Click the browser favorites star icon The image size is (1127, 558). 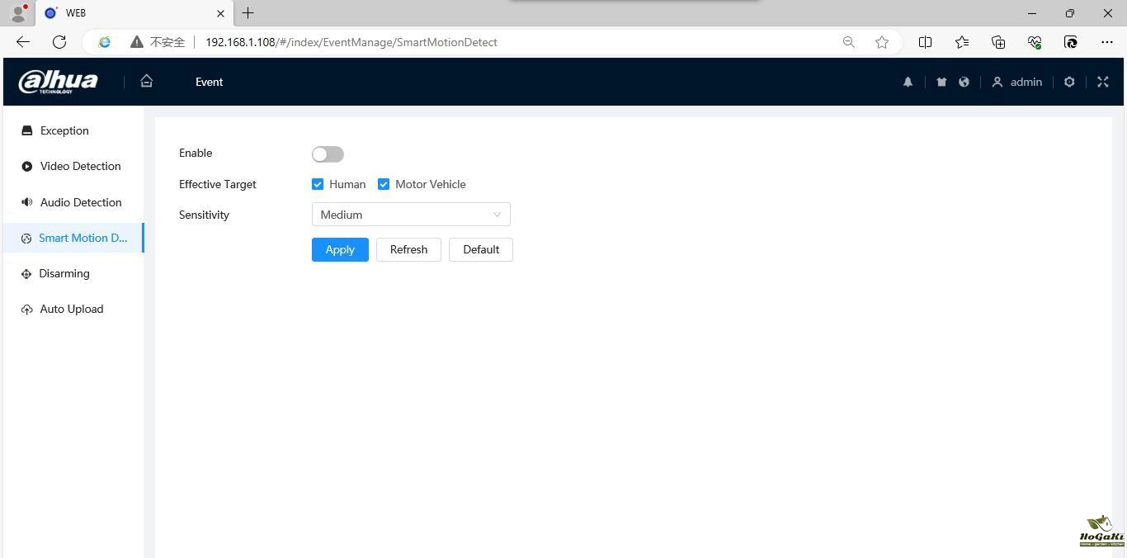coord(882,42)
